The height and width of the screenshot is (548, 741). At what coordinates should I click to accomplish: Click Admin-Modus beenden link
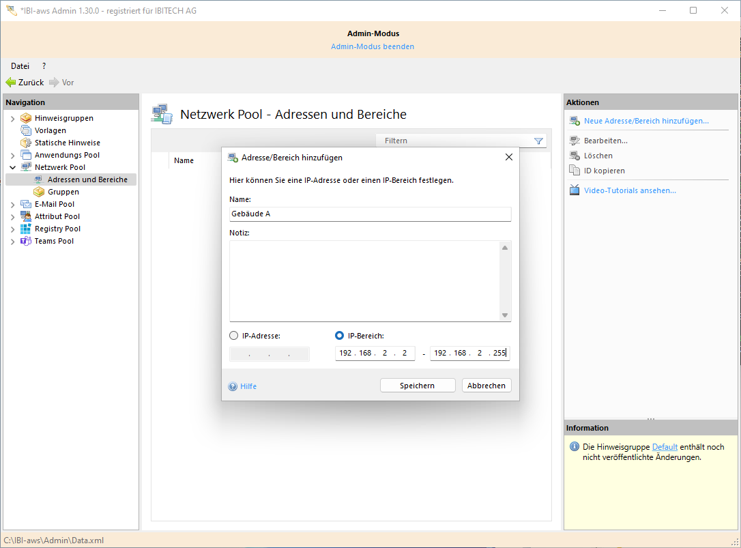[373, 46]
